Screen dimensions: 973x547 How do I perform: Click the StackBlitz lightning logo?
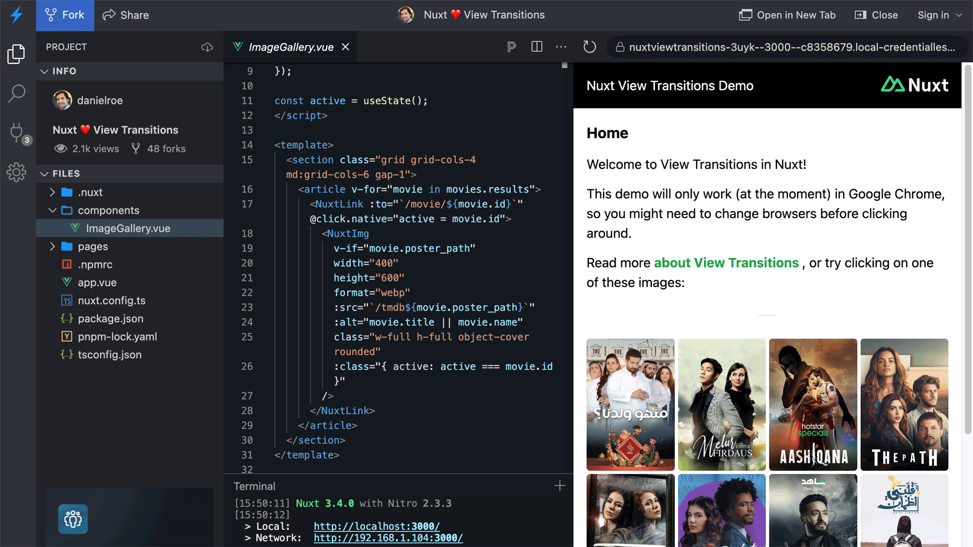(17, 15)
